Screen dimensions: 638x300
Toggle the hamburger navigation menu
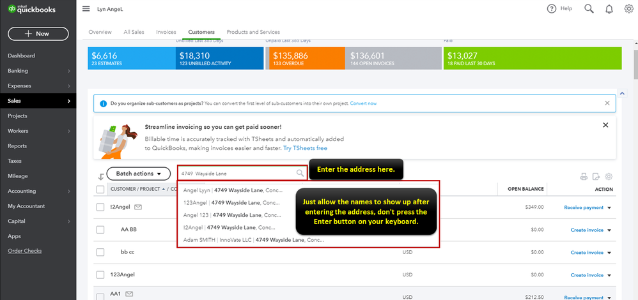[x=86, y=9]
